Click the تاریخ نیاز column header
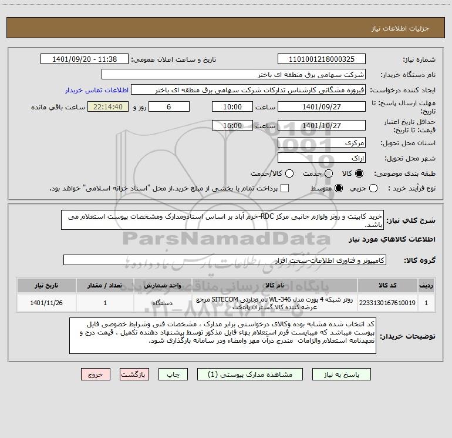452x438 pixels. coord(46,285)
